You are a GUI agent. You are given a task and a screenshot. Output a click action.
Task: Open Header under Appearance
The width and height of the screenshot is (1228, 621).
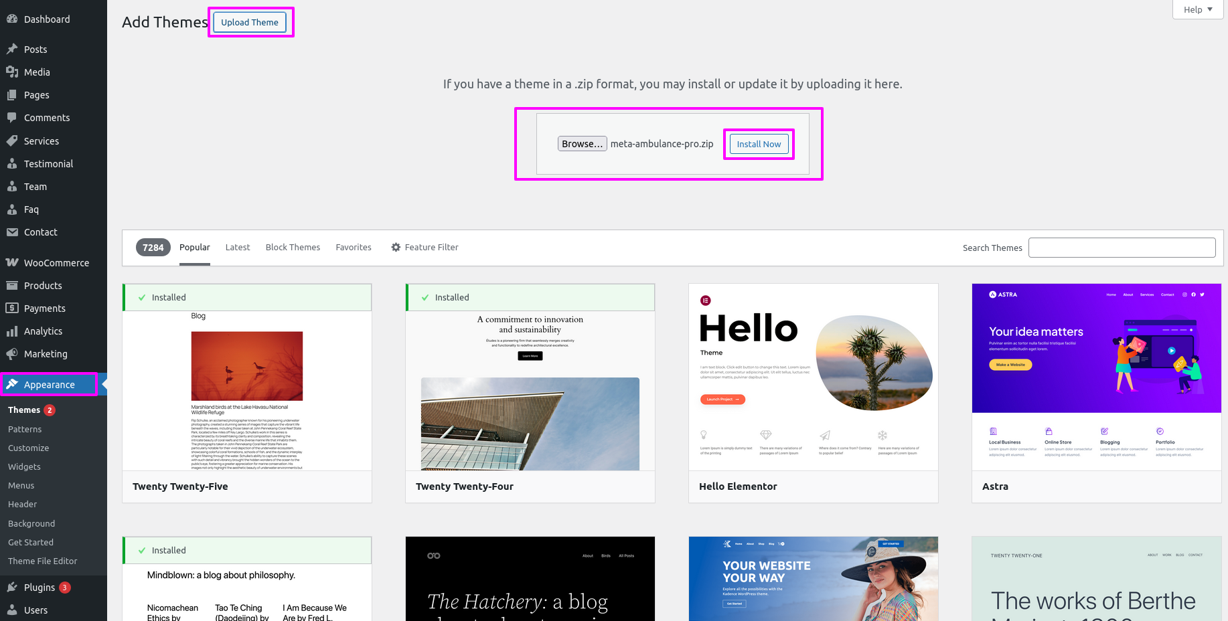(22, 504)
